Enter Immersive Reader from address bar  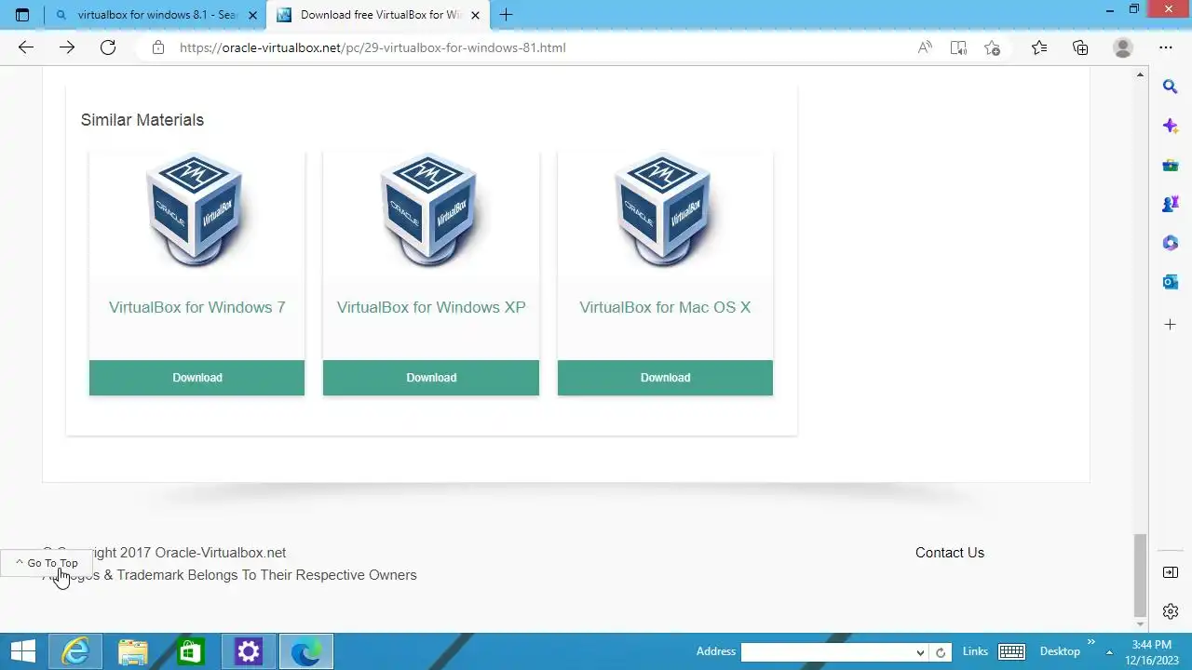click(958, 47)
